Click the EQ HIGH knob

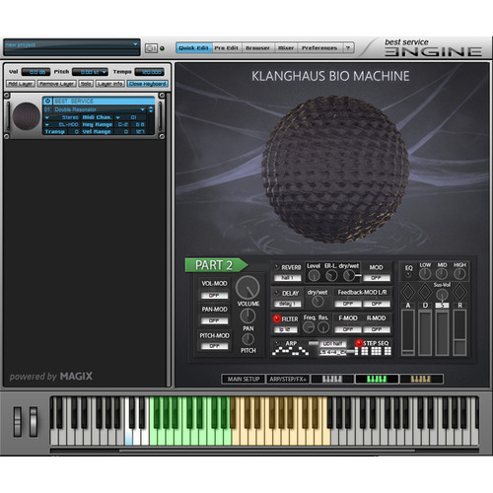point(459,273)
